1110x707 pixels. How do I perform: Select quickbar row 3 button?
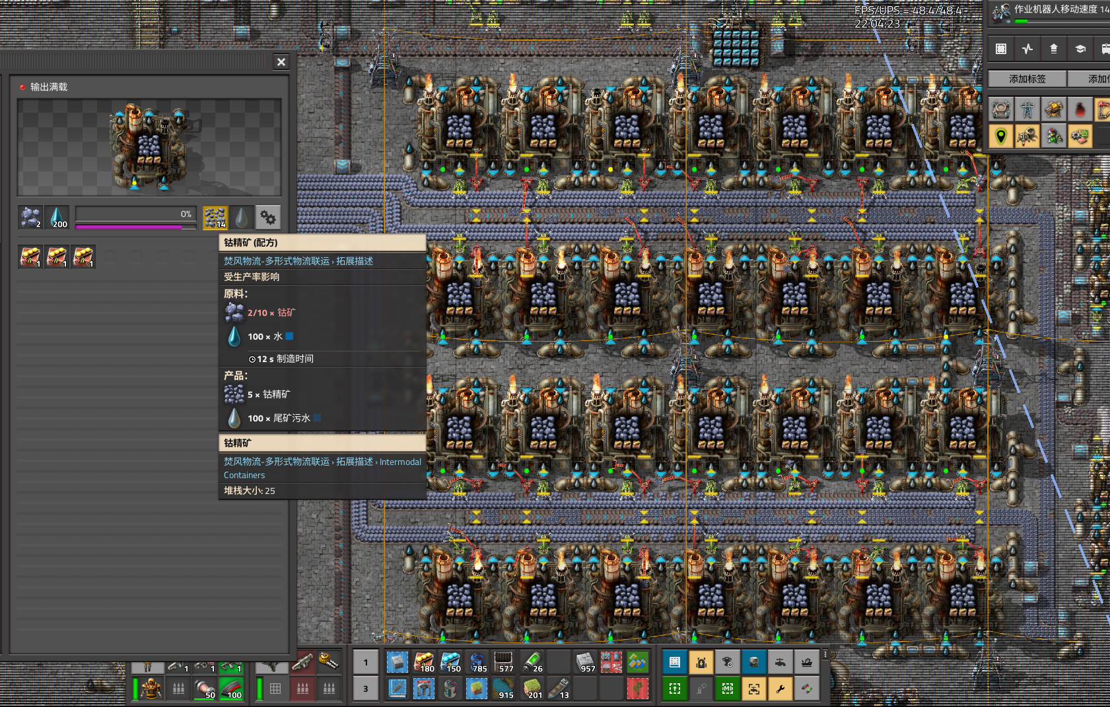coord(366,689)
